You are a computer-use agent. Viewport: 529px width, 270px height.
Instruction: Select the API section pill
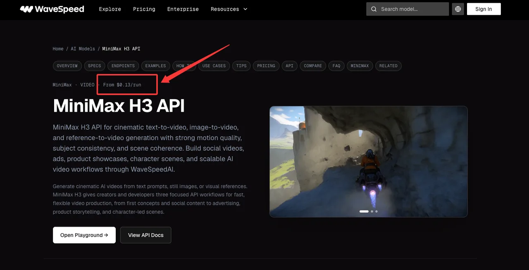click(289, 66)
